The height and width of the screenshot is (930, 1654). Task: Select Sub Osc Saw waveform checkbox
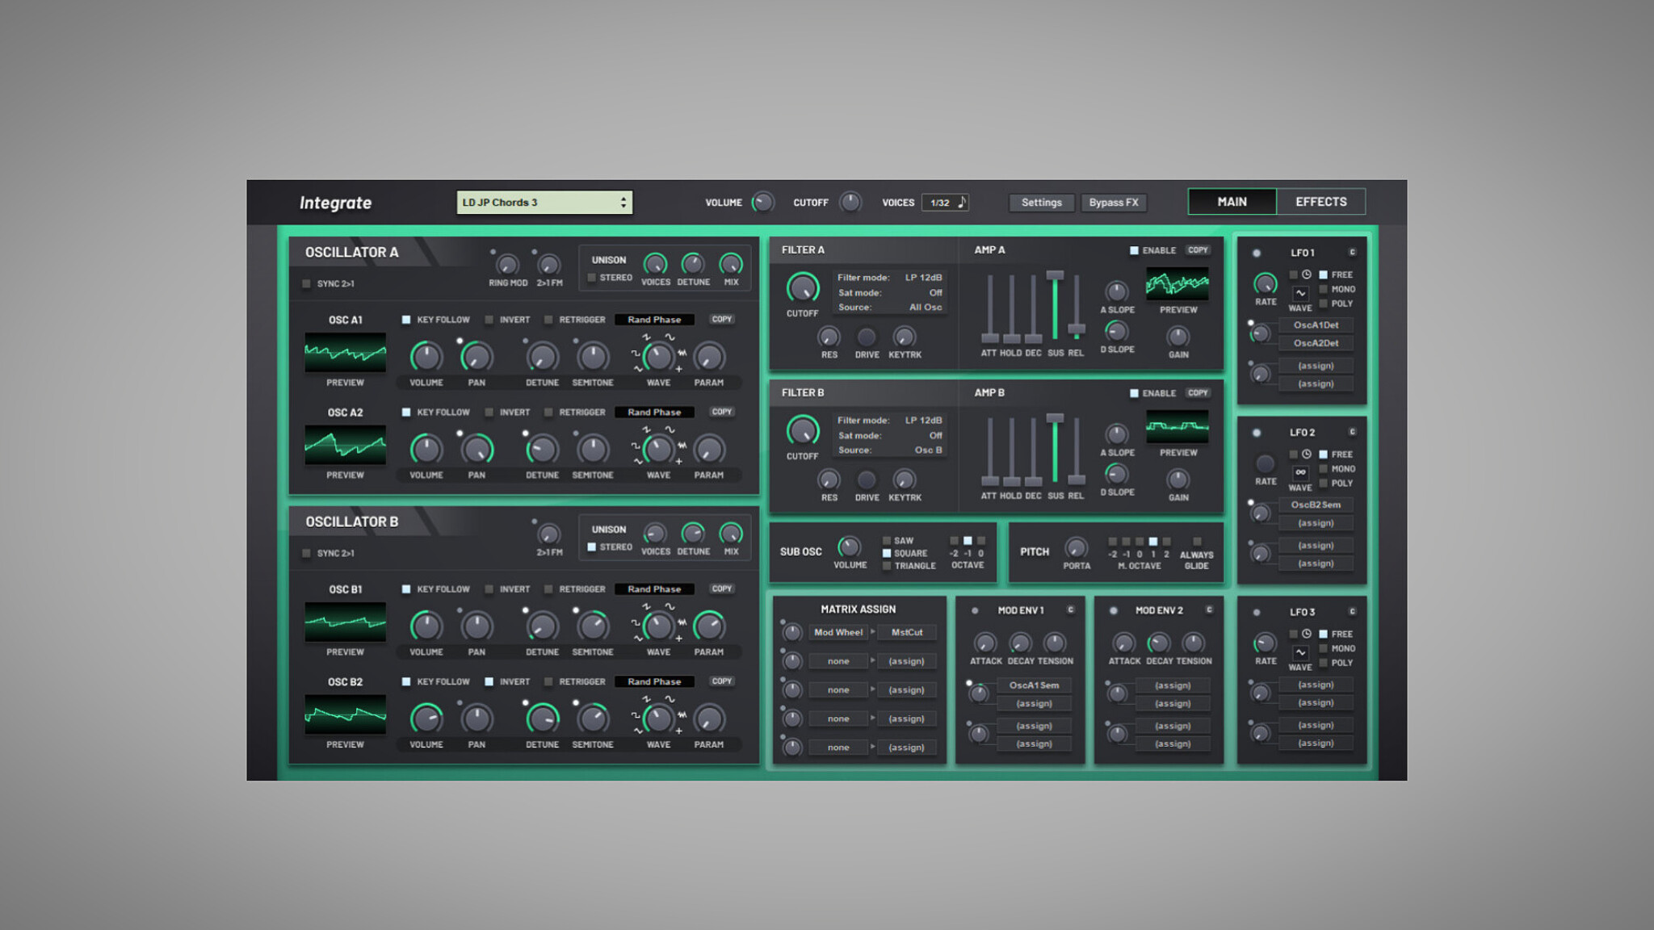tap(887, 541)
